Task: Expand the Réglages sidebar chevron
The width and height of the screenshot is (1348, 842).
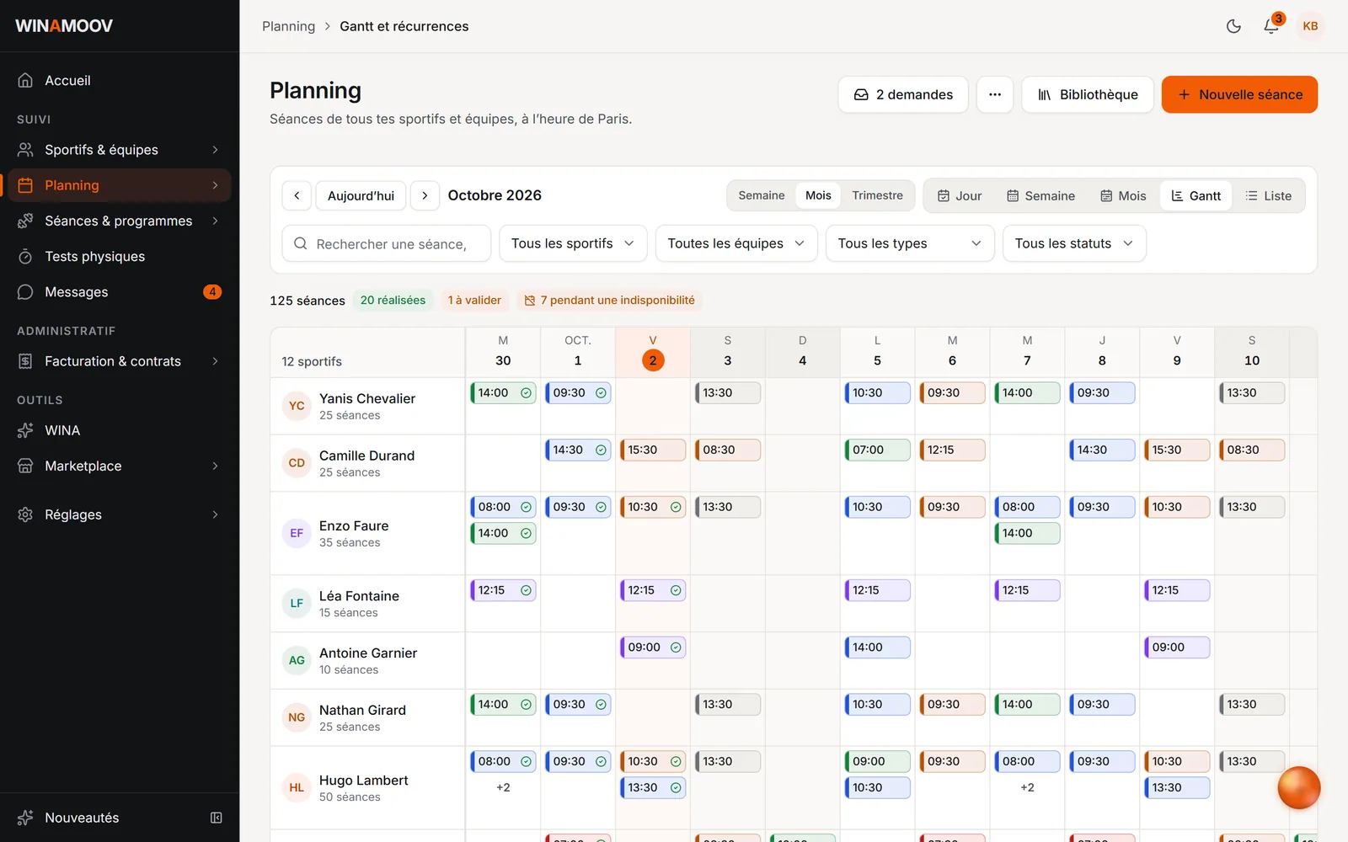Action: [x=215, y=514]
